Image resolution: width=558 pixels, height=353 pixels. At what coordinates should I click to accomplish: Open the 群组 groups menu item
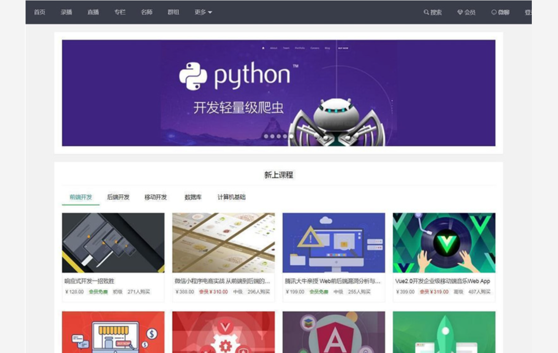(173, 12)
